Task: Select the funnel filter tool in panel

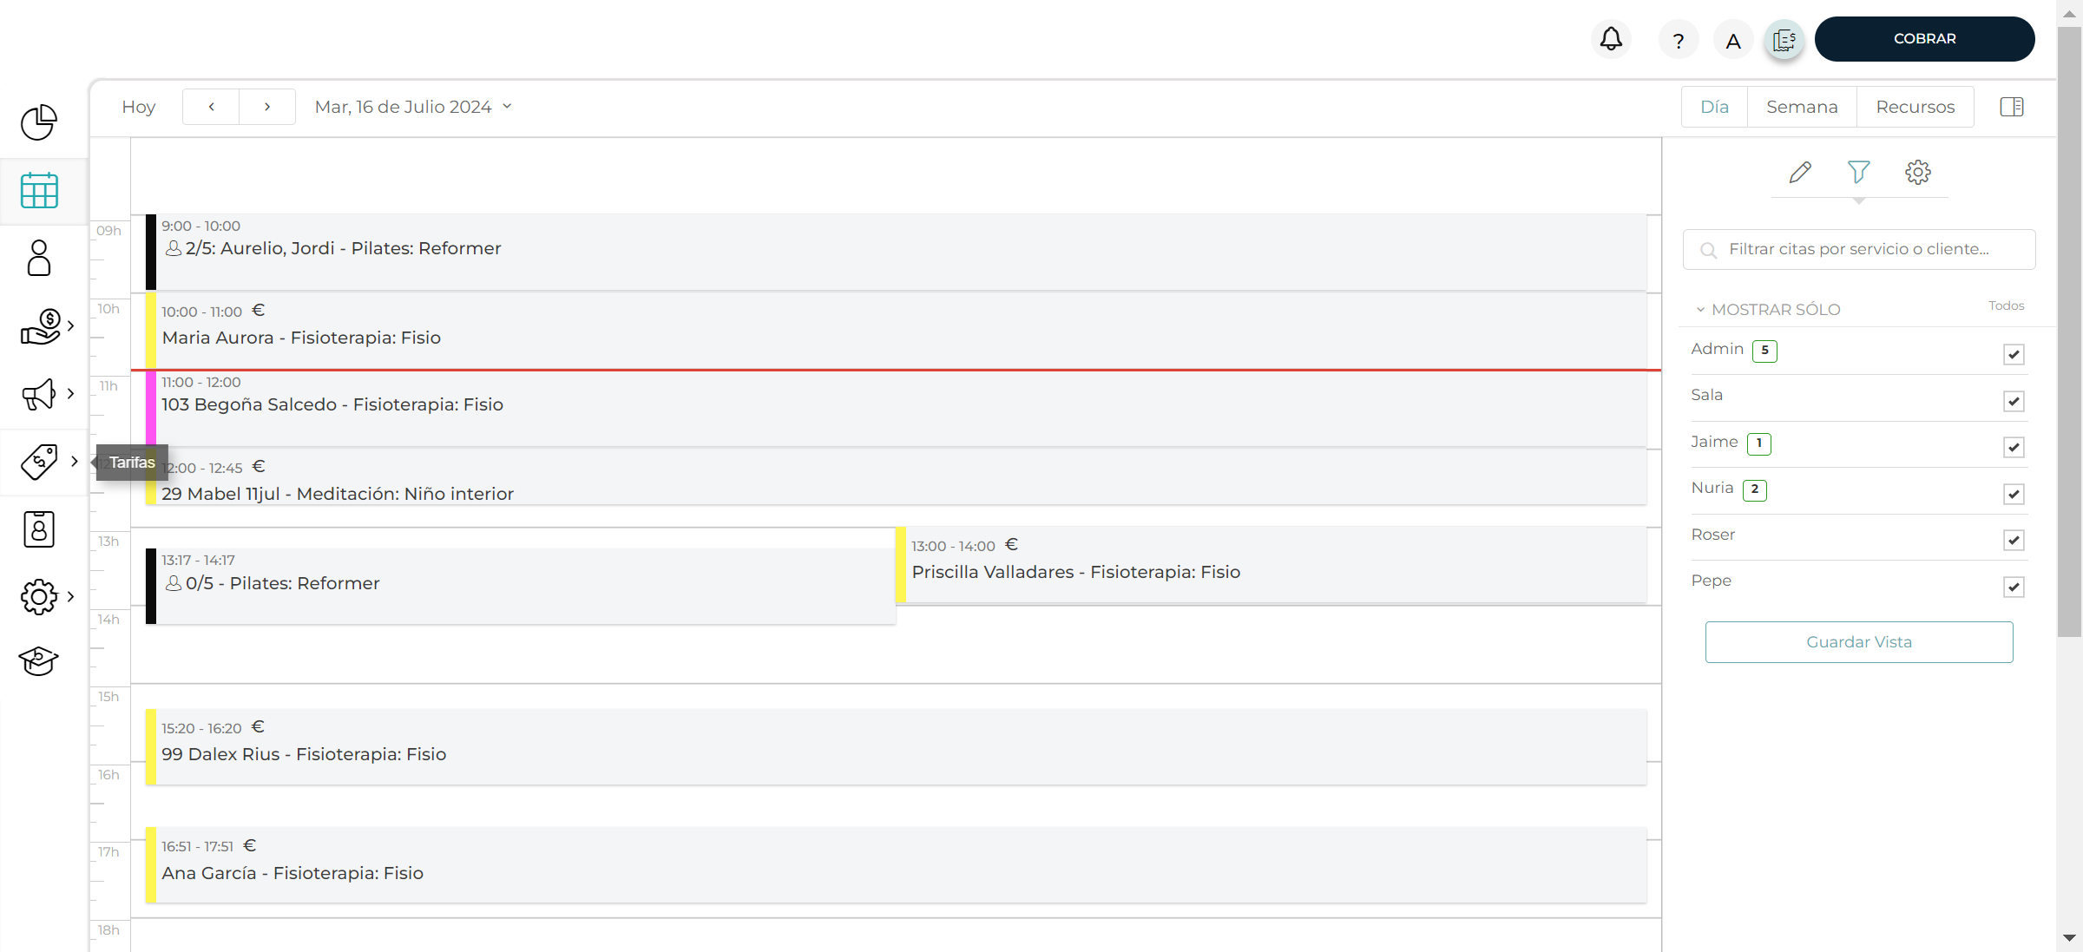Action: 1858,172
